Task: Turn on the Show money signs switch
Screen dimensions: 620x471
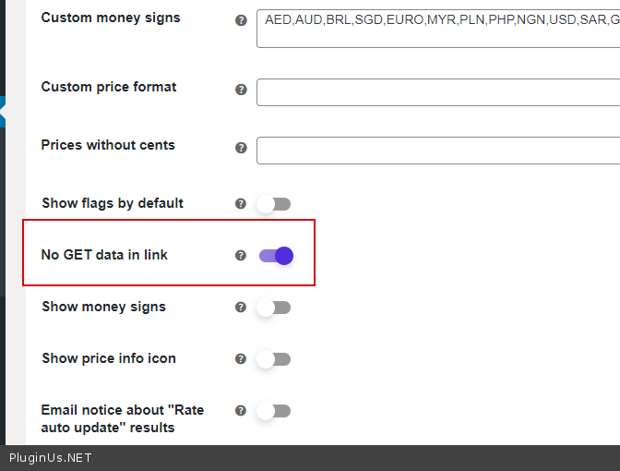Action: pos(274,308)
